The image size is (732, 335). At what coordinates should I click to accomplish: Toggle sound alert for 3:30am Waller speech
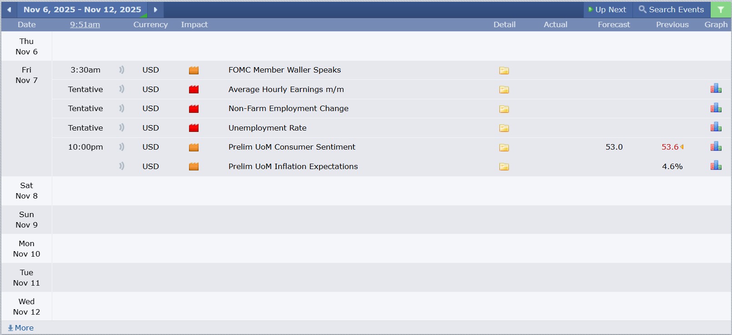(x=121, y=70)
